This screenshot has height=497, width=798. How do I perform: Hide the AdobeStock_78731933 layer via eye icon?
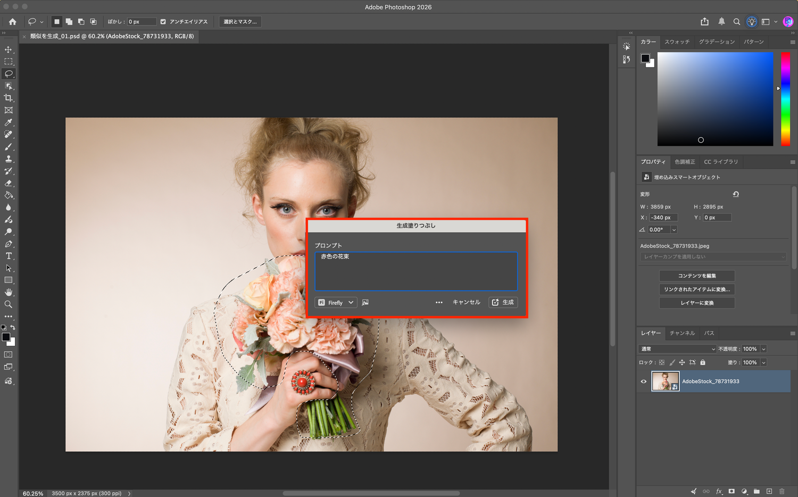pos(644,382)
